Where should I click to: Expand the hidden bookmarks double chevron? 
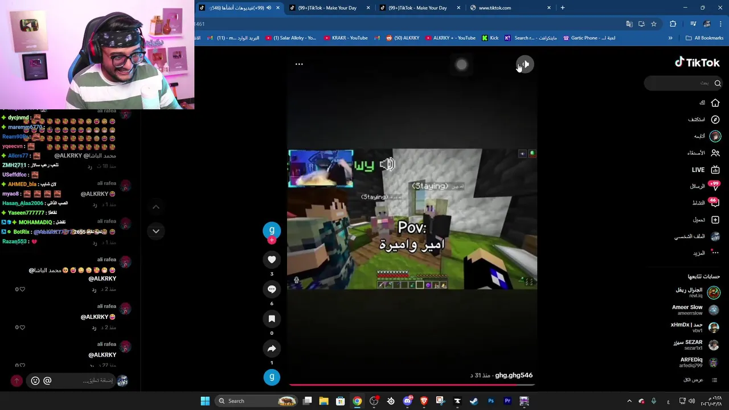[x=670, y=38]
